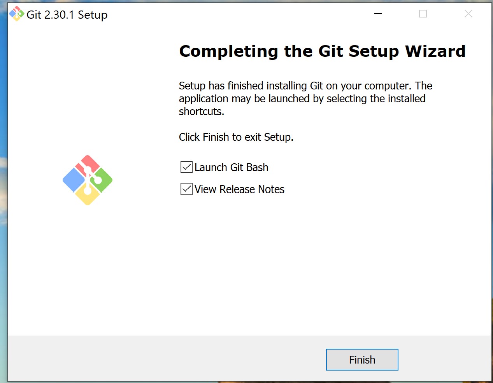The image size is (493, 383).
Task: Toggle the option via the 'View Release Notes' label
Action: pos(240,189)
